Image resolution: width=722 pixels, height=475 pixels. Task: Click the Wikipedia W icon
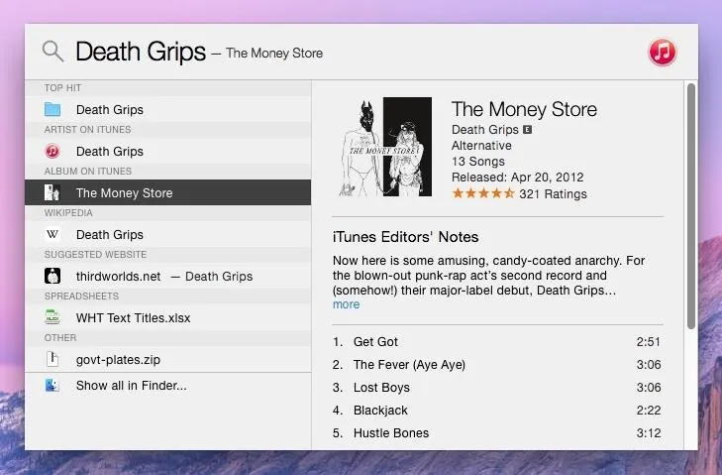(52, 234)
